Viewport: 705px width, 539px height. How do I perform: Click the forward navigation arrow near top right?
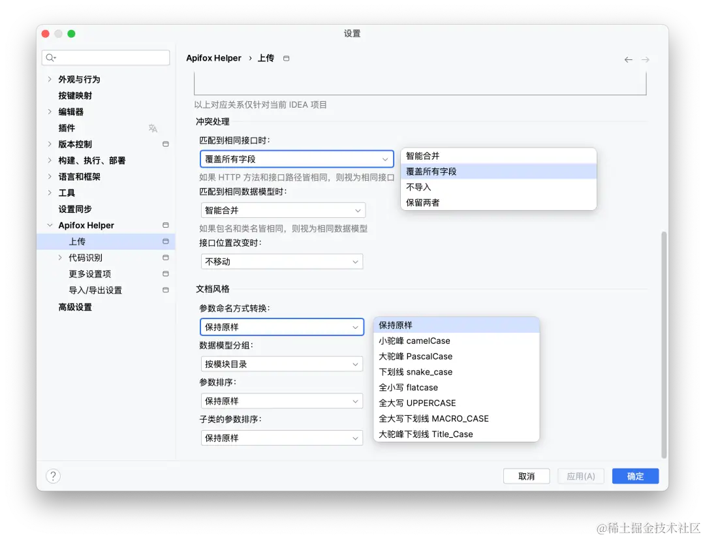(646, 59)
